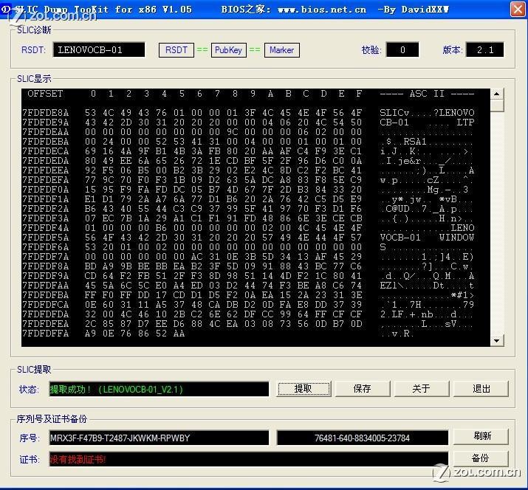Viewport: 528px width, 490px height.
Task: Click the 校验 checksum field showing 0
Action: [402, 50]
